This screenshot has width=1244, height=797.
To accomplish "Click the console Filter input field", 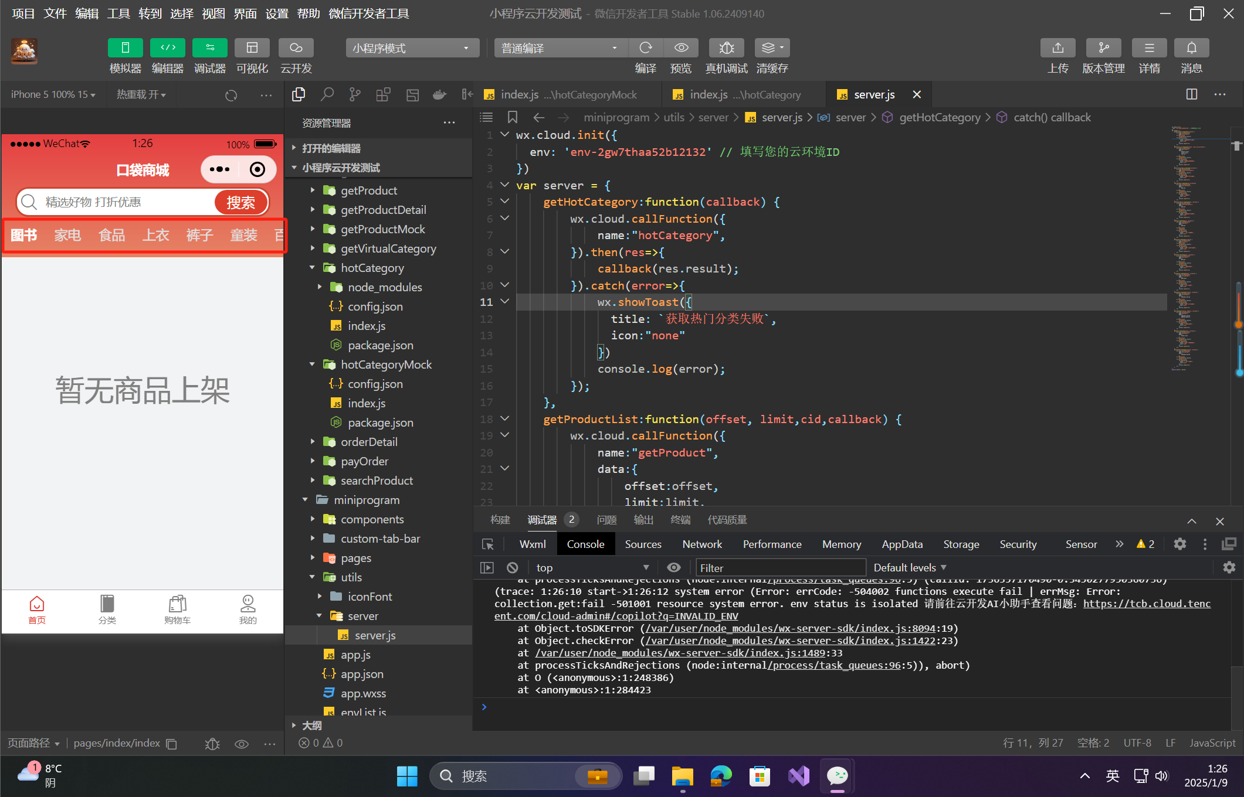I will (x=780, y=567).
